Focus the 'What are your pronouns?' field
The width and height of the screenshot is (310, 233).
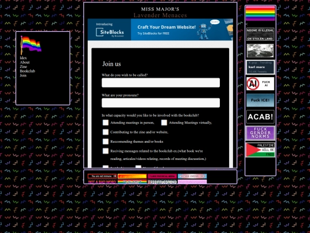coord(161,103)
